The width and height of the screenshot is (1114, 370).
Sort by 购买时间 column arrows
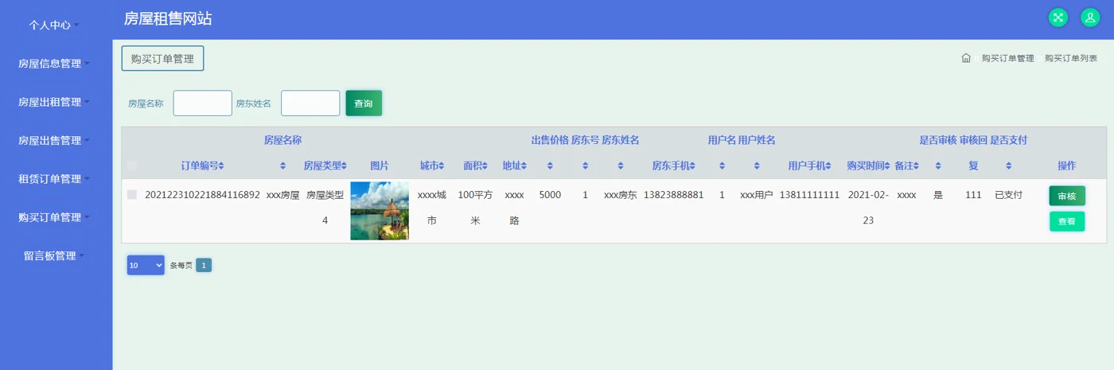tap(889, 166)
